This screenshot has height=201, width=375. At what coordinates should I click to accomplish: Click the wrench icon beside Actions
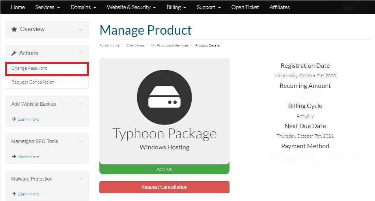(x=14, y=53)
